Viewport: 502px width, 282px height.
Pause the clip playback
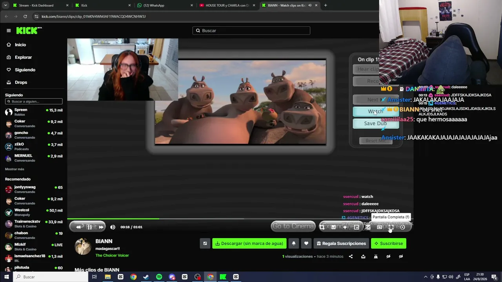click(x=89, y=227)
